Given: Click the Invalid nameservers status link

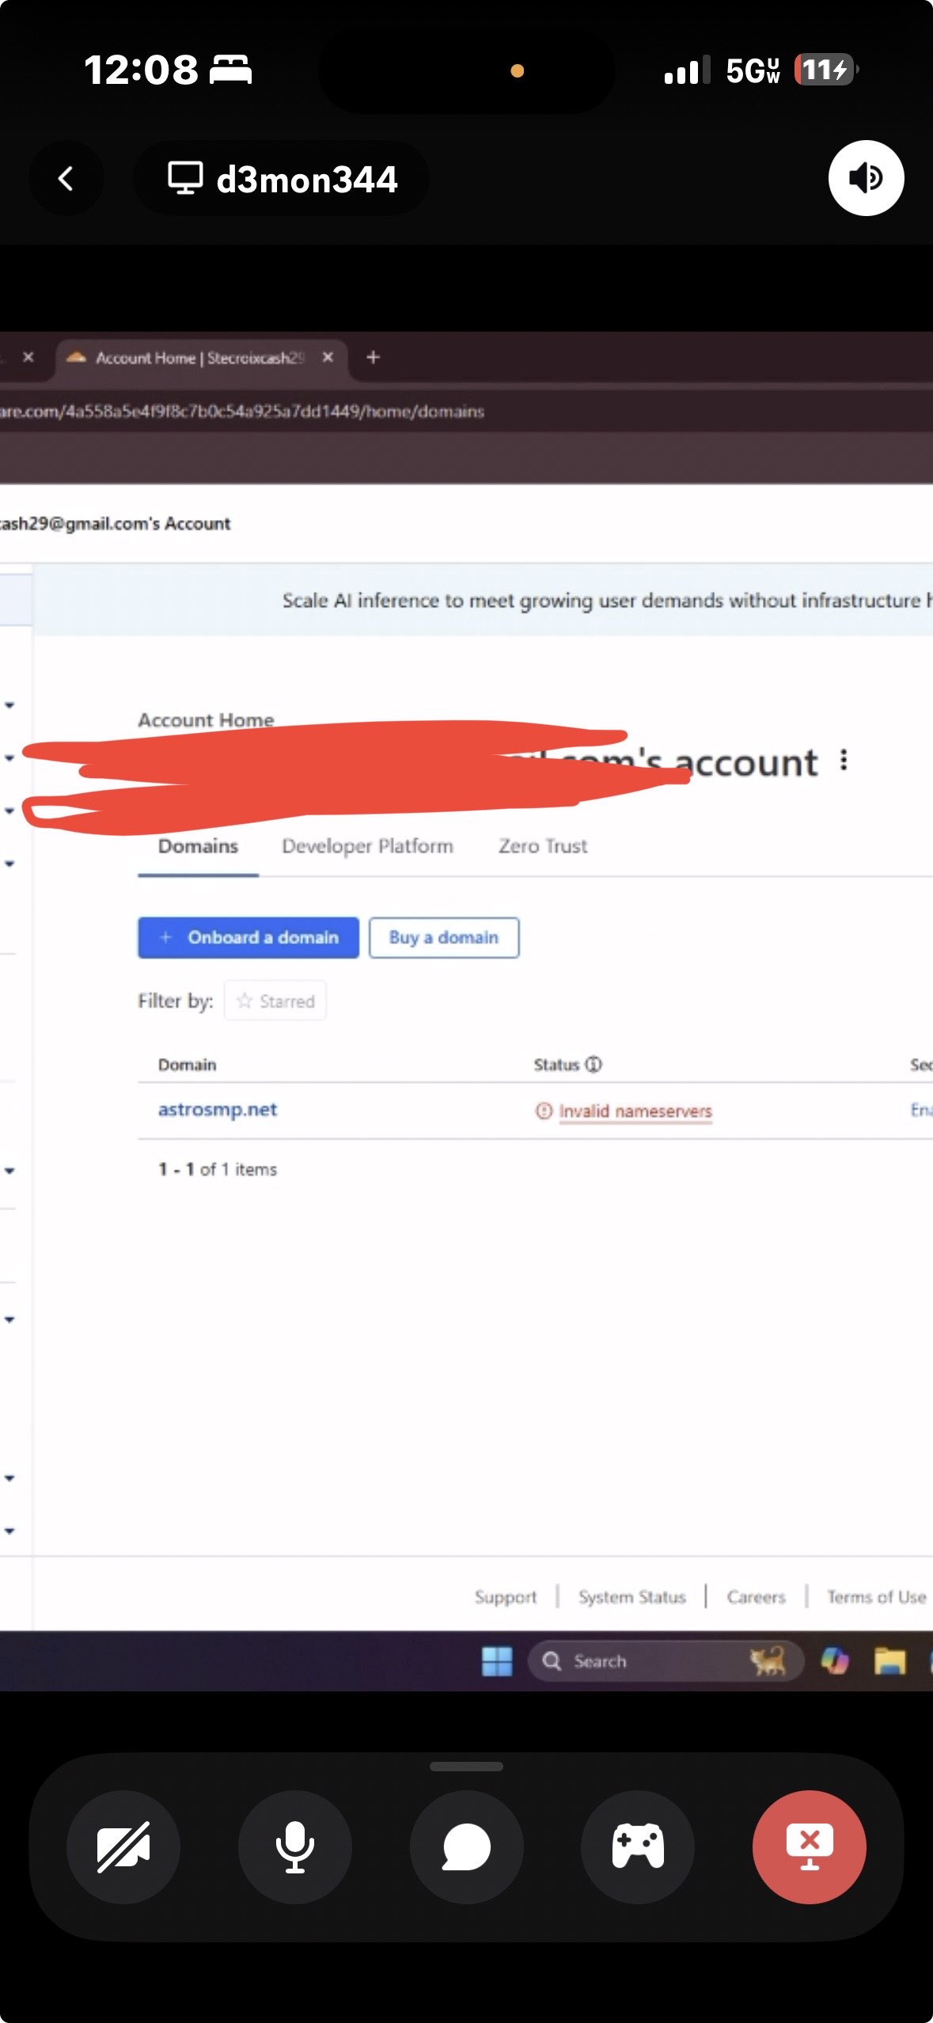Looking at the screenshot, I should (x=635, y=1110).
